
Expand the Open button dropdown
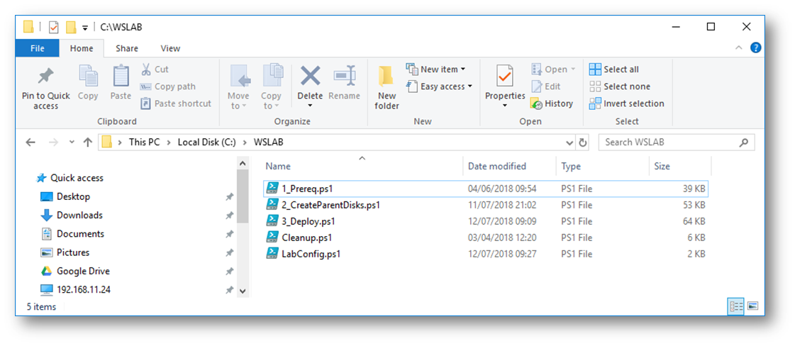point(573,69)
